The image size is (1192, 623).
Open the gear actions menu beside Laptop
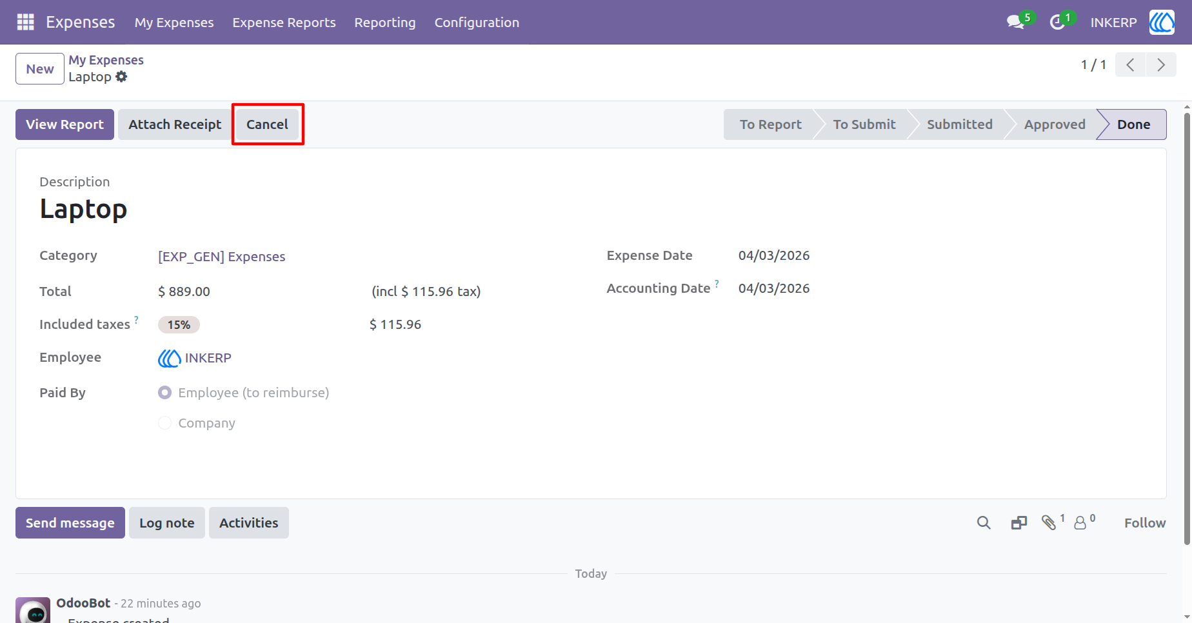coord(121,77)
